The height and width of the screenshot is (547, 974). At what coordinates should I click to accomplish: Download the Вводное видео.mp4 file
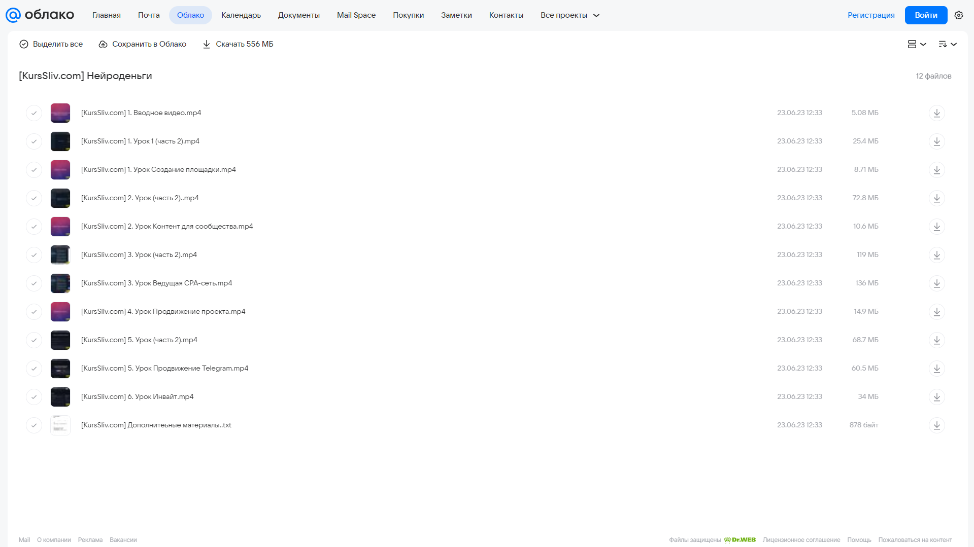point(936,113)
